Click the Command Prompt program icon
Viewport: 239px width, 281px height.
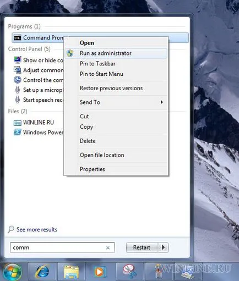[x=17, y=38]
